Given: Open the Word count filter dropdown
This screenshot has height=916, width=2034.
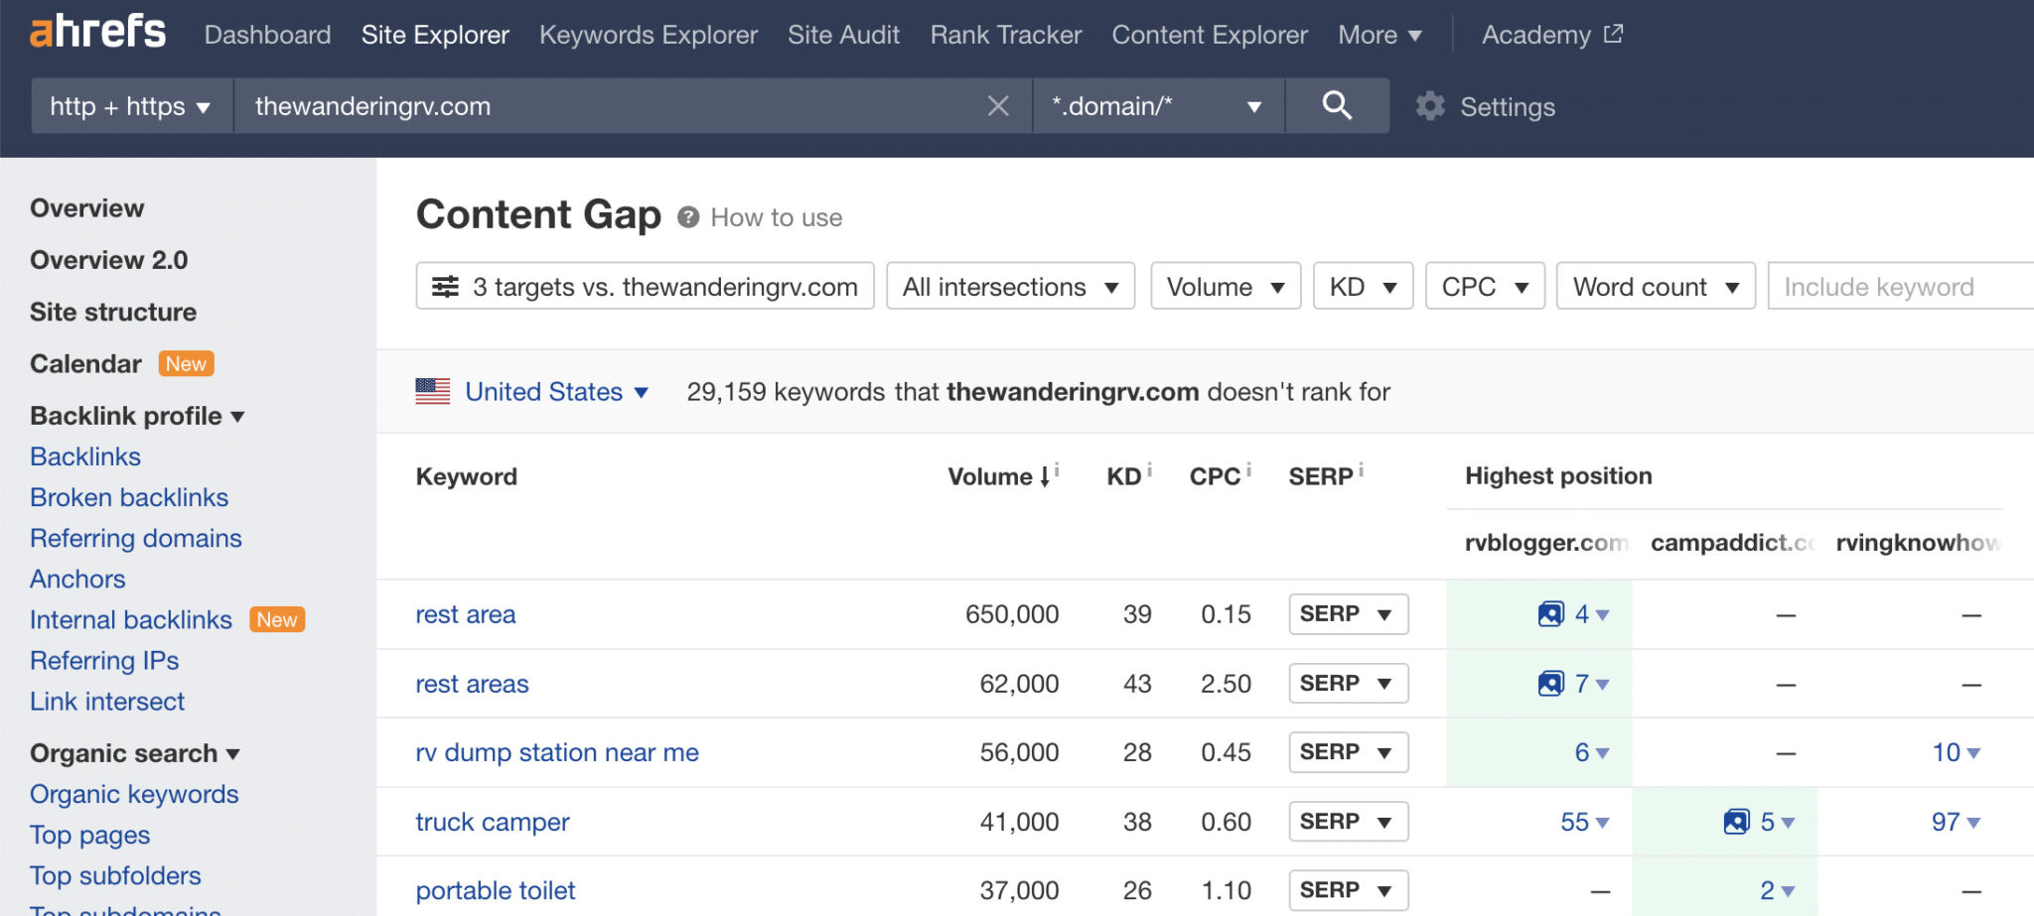Looking at the screenshot, I should pos(1655,286).
